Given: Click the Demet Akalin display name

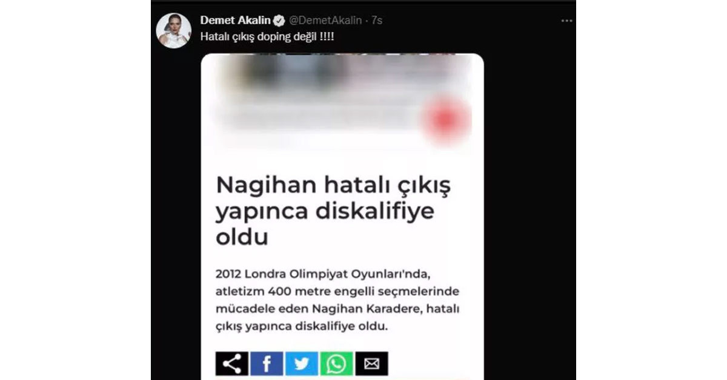Looking at the screenshot, I should (235, 21).
